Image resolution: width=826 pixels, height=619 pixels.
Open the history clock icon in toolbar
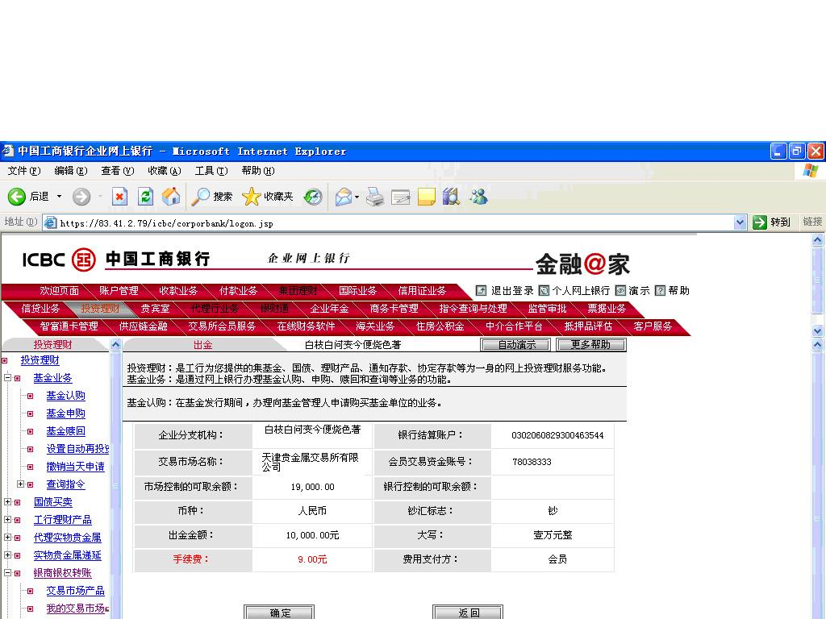tap(313, 197)
